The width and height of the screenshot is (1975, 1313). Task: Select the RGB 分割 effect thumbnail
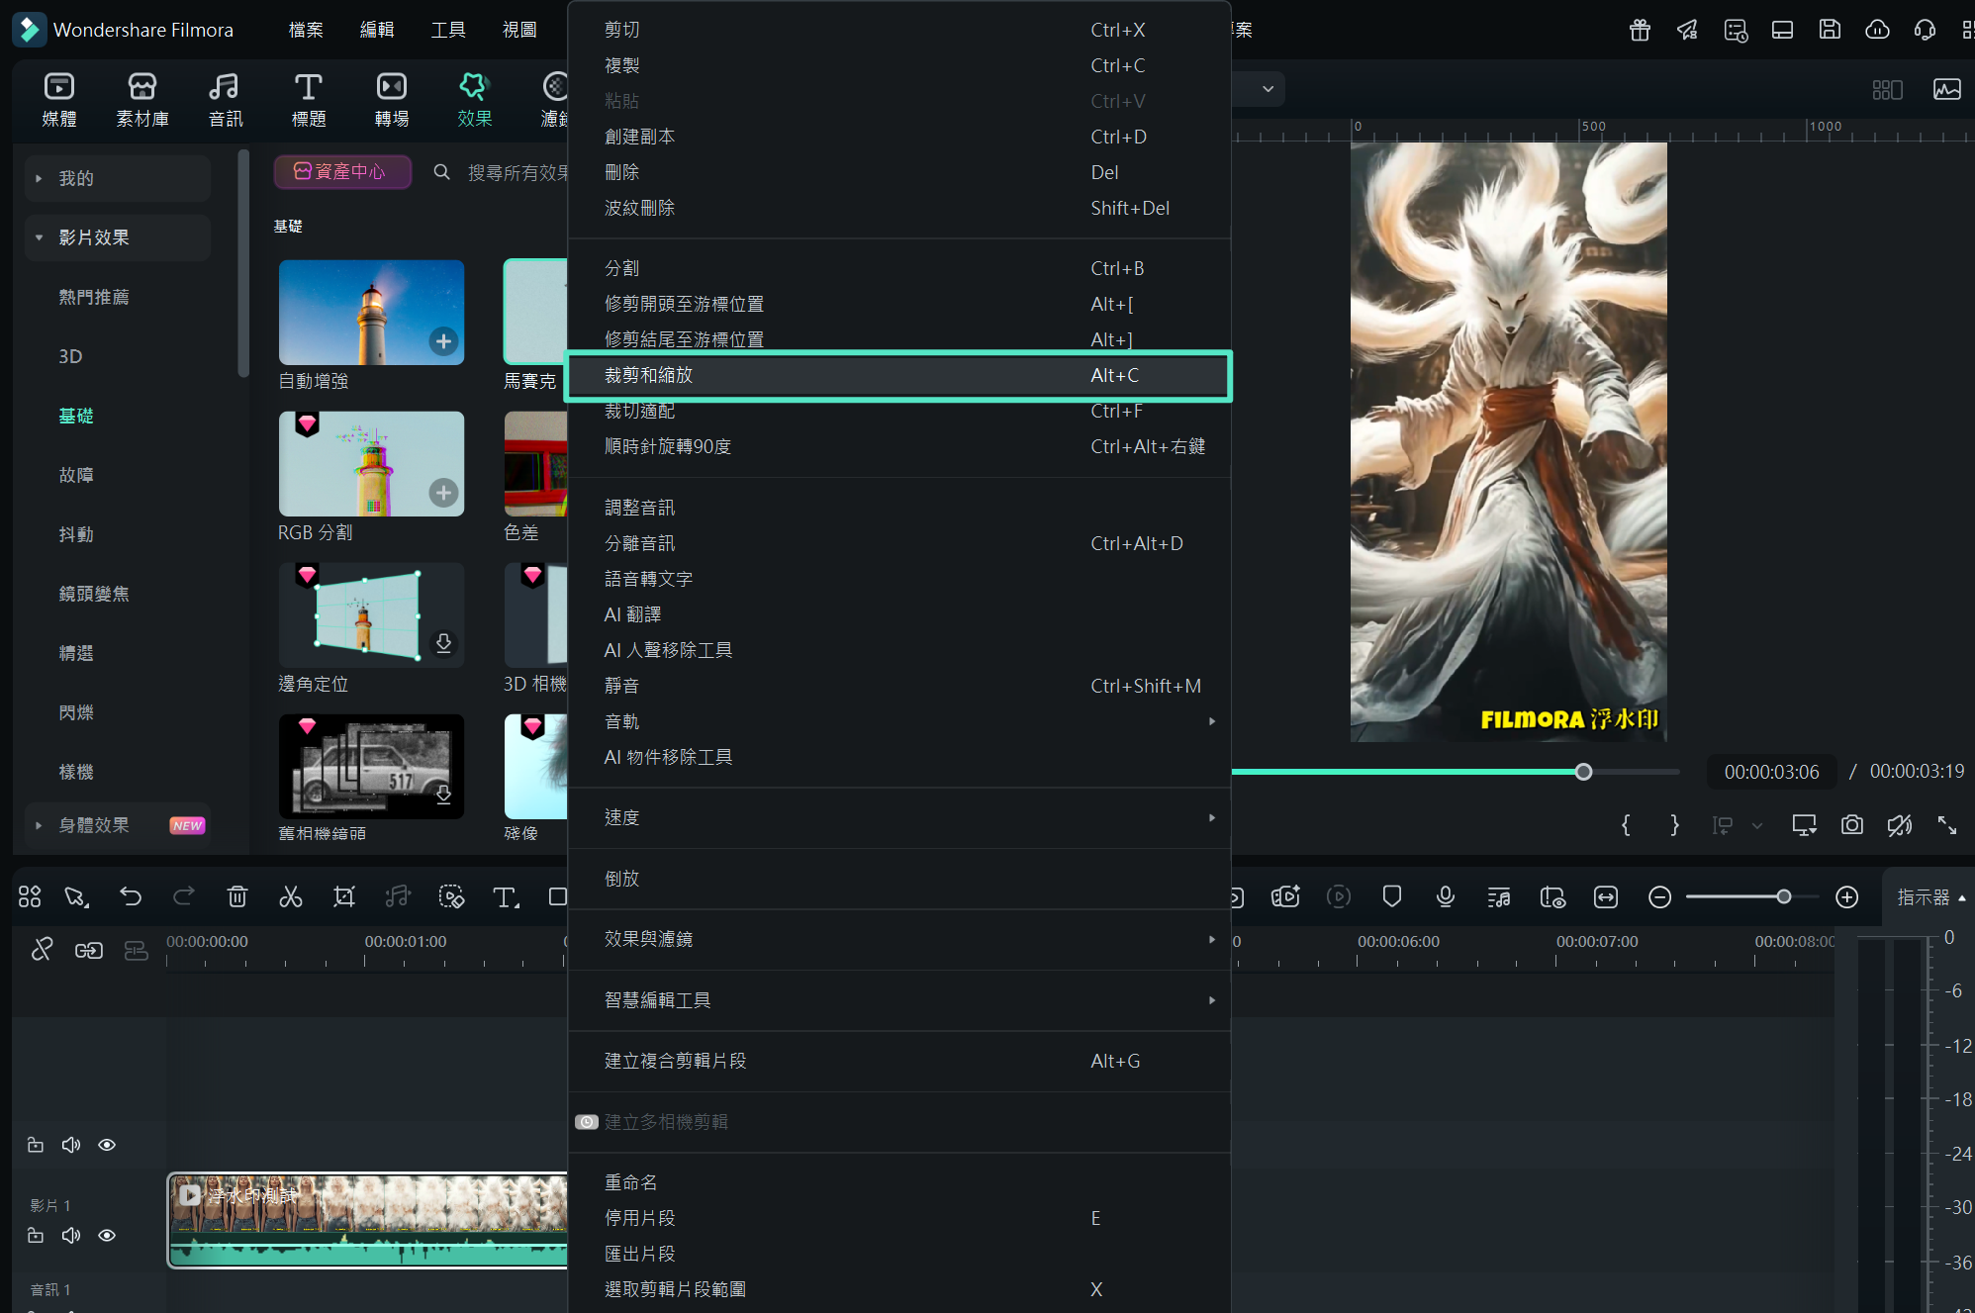371,463
